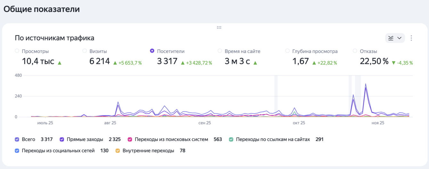Image resolution: width=429 pixels, height=169 pixels.
Task: Click the 22,50 % bounce value
Action: coord(374,61)
